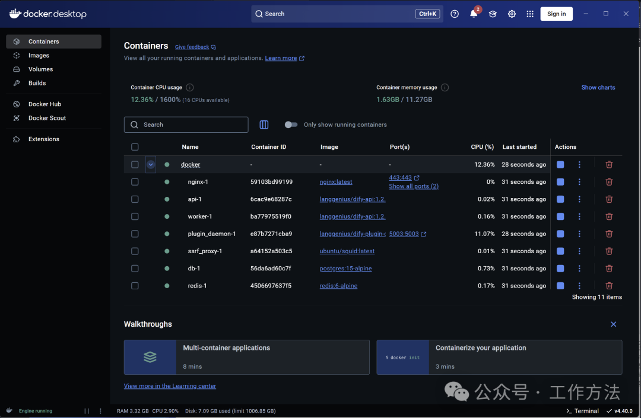The width and height of the screenshot is (641, 418).
Task: Stop the nginx-1 container
Action: pos(560,182)
